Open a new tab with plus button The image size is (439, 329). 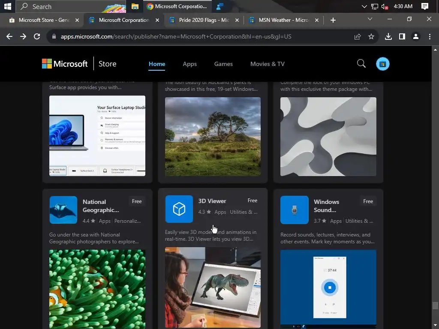point(333,20)
